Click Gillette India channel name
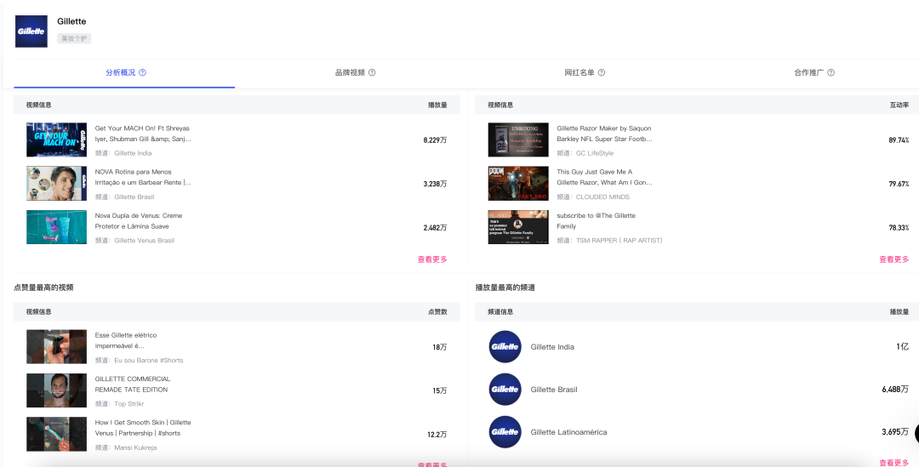Screen dimensions: 919x467 (x=552, y=347)
